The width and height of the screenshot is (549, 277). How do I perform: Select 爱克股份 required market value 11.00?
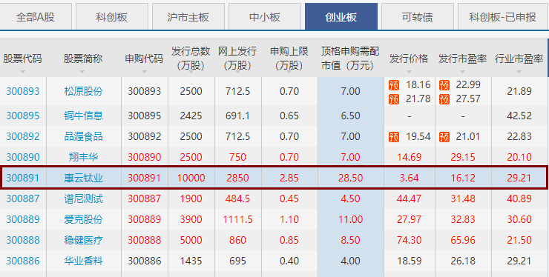[x=350, y=220]
